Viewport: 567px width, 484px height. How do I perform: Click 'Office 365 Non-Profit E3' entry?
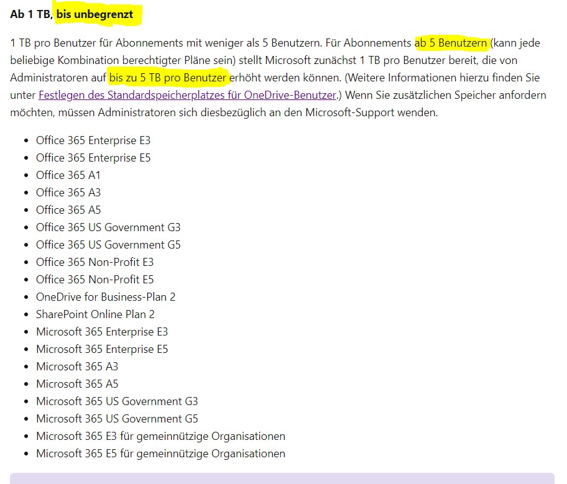click(94, 262)
